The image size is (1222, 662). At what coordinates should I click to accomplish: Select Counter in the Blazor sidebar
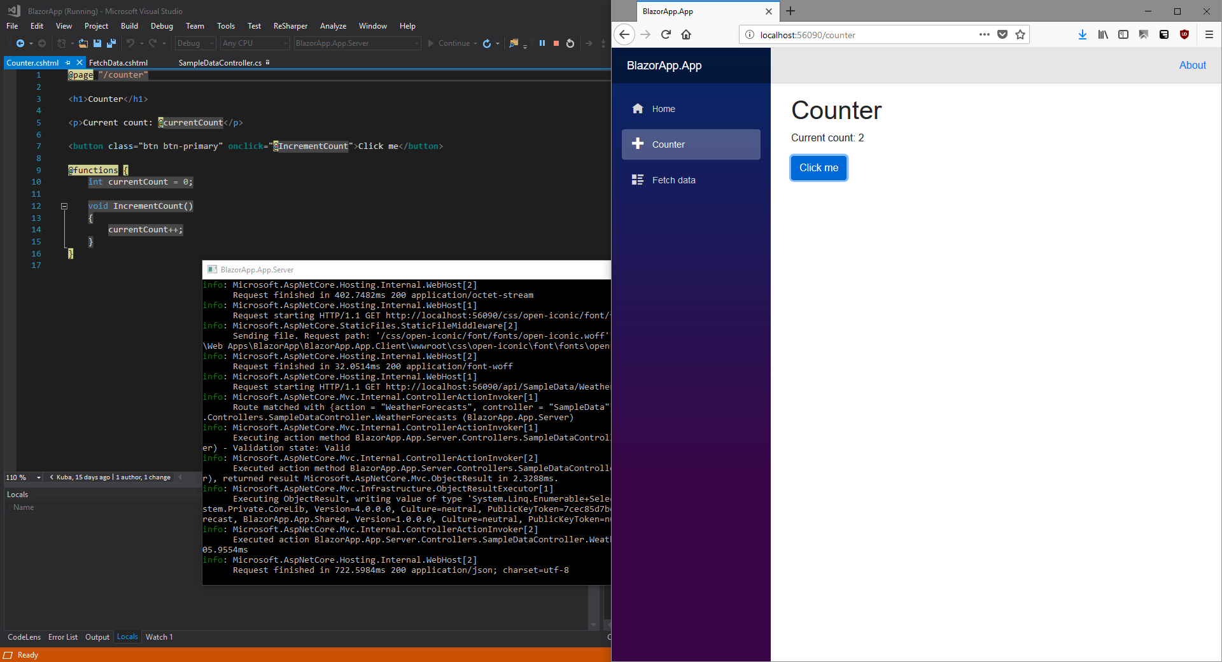(x=691, y=144)
